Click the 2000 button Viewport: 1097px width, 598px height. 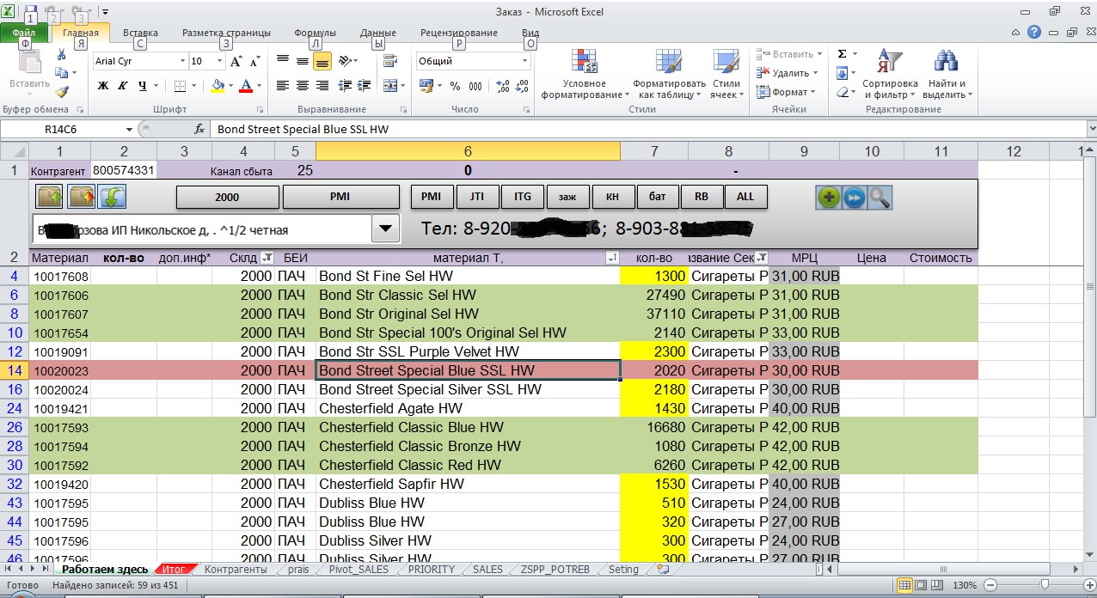(x=227, y=197)
